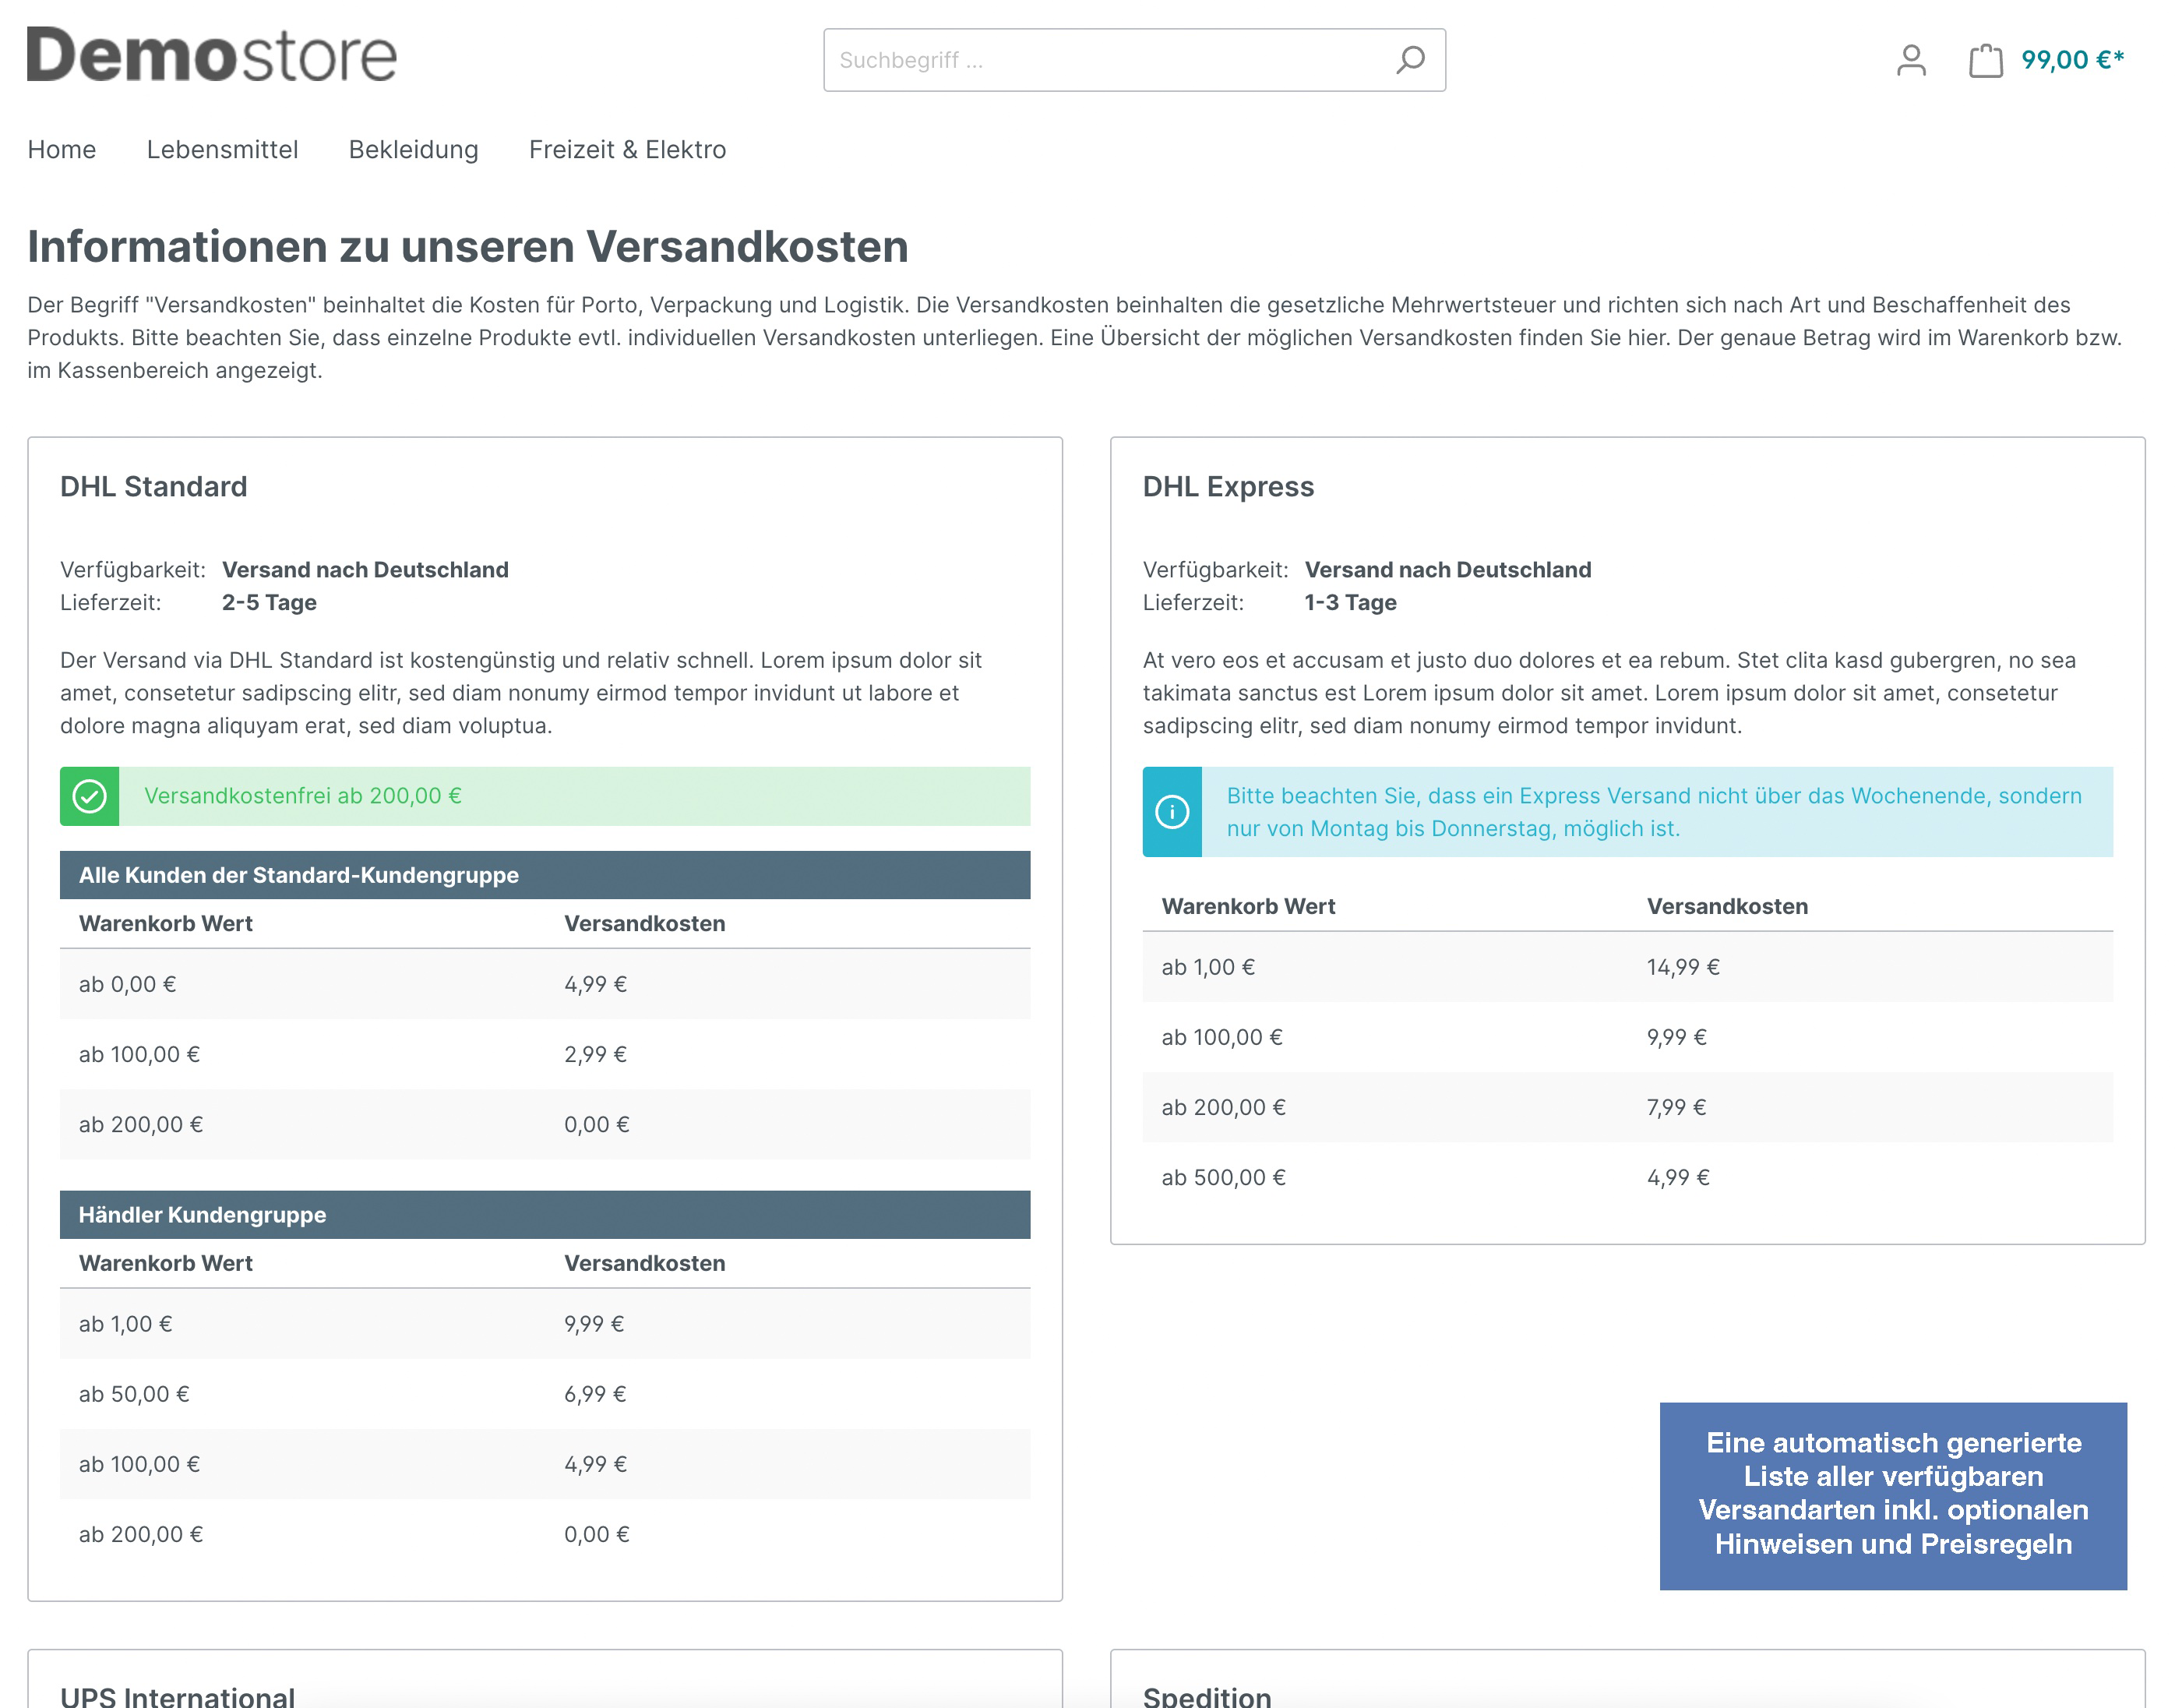Image resolution: width=2175 pixels, height=1708 pixels.
Task: Click the '14,99 €' Express cost cell
Action: click(x=1682, y=967)
